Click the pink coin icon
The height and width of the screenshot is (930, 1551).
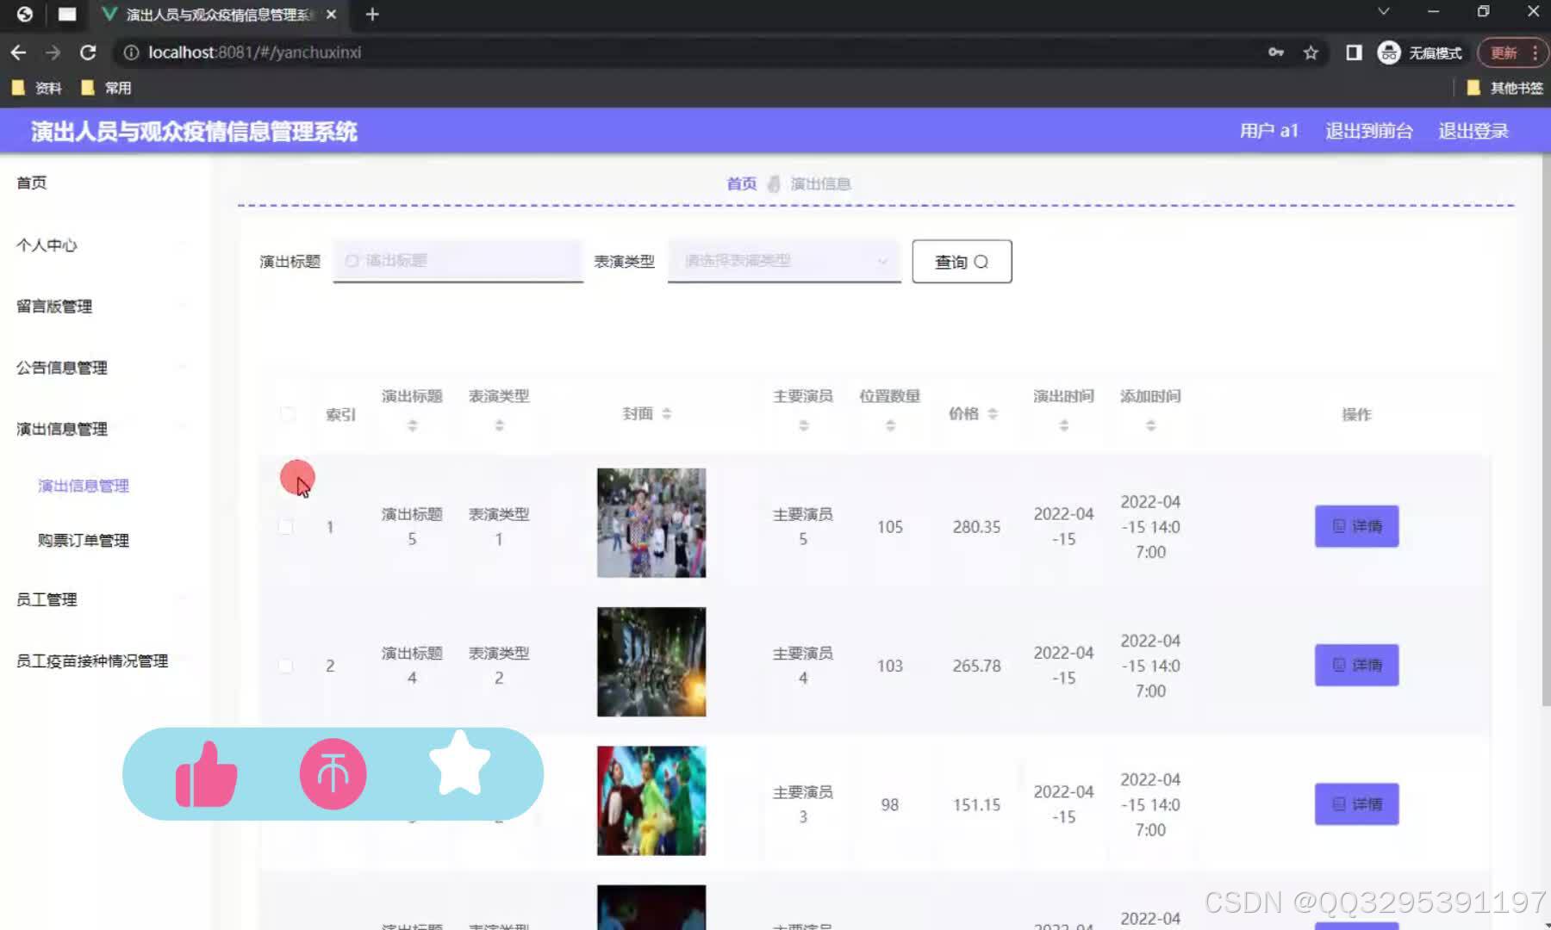point(333,774)
